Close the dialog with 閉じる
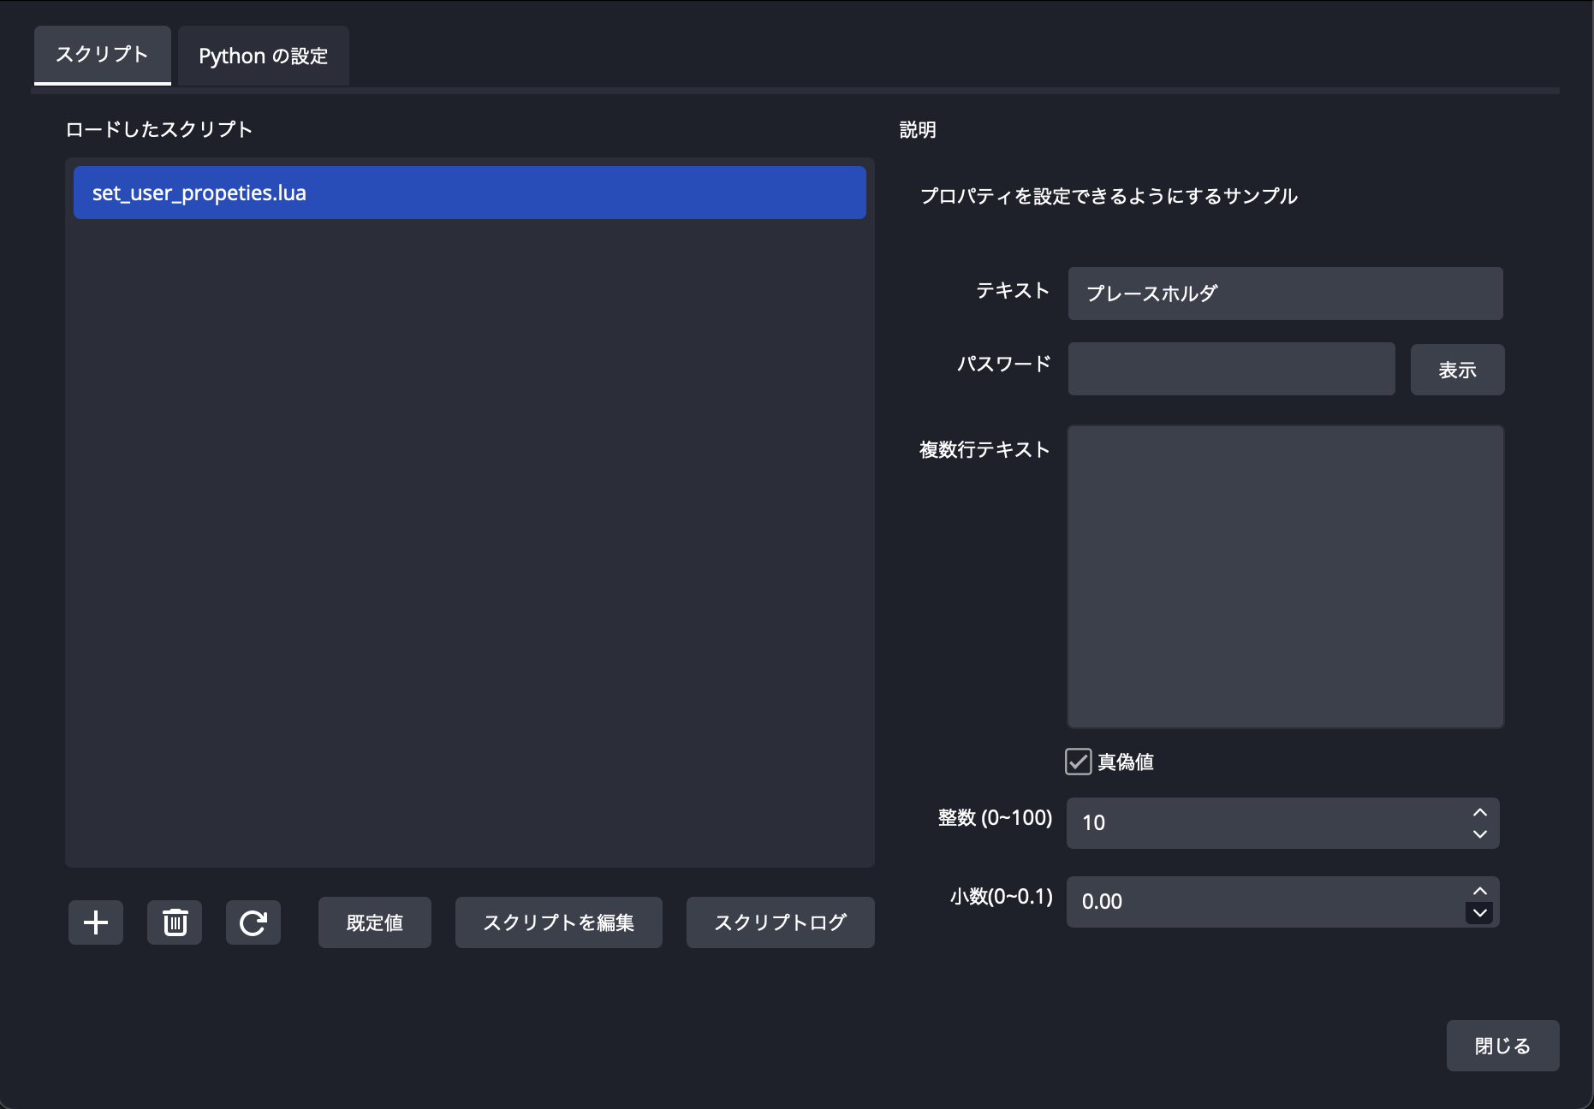Viewport: 1594px width, 1109px height. point(1502,1045)
